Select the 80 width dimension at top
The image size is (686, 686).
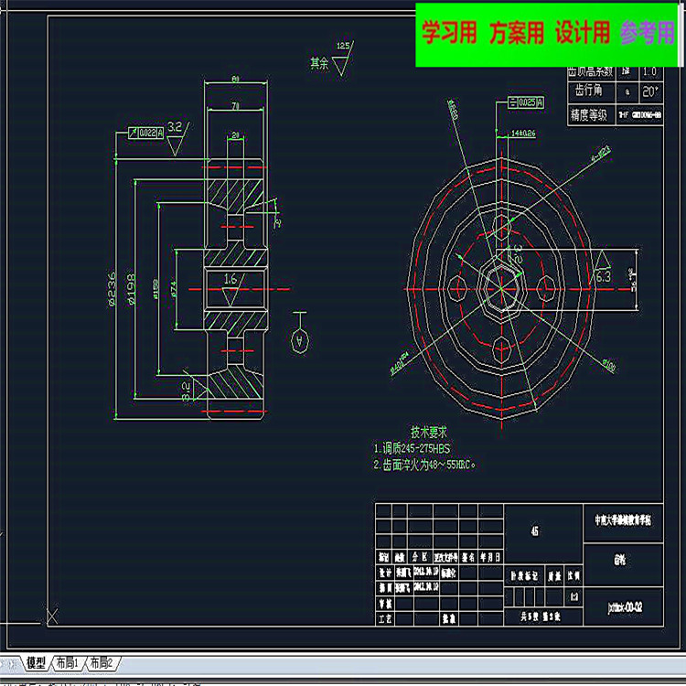click(x=235, y=80)
